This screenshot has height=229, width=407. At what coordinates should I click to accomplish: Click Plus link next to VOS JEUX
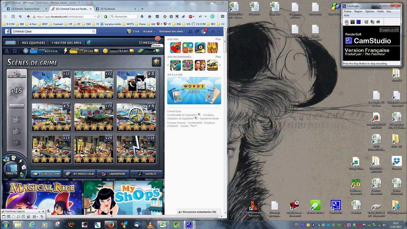218,39
